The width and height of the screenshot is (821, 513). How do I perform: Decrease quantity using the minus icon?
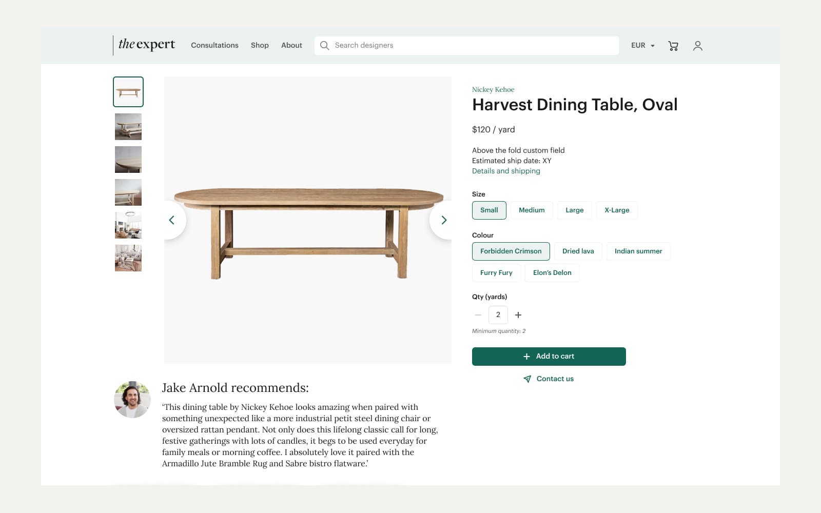(x=478, y=314)
